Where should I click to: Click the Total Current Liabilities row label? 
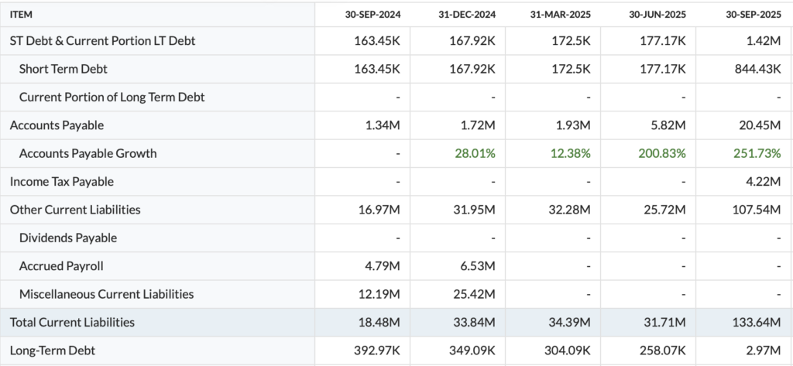pyautogui.click(x=72, y=322)
